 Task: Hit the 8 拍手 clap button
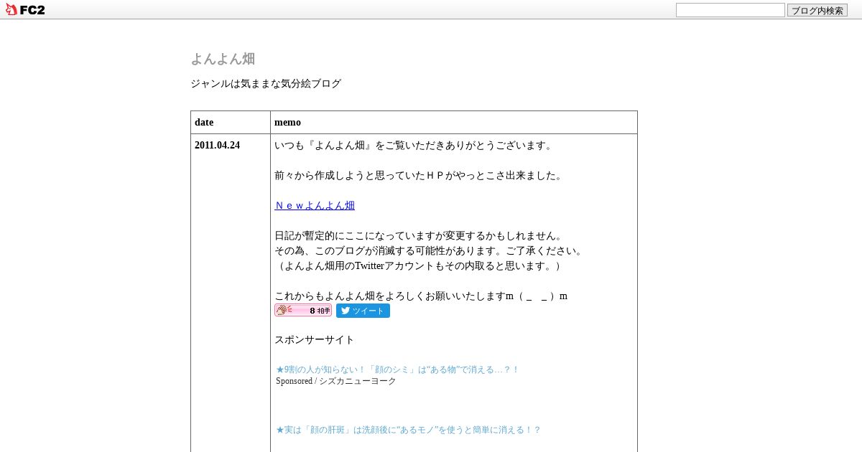click(x=303, y=310)
